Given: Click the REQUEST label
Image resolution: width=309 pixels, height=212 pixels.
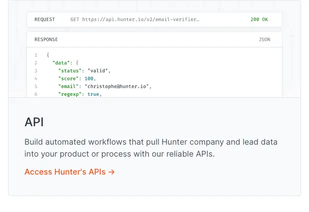Looking at the screenshot, I should click(45, 19).
